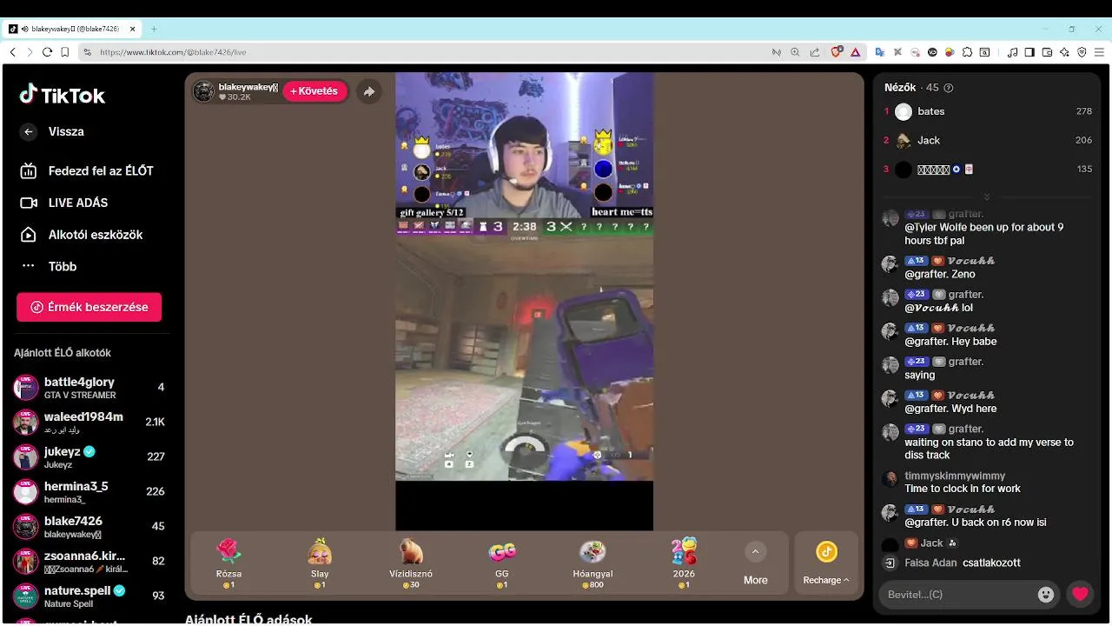
Task: Go forward in the browser
Action: coord(30,52)
